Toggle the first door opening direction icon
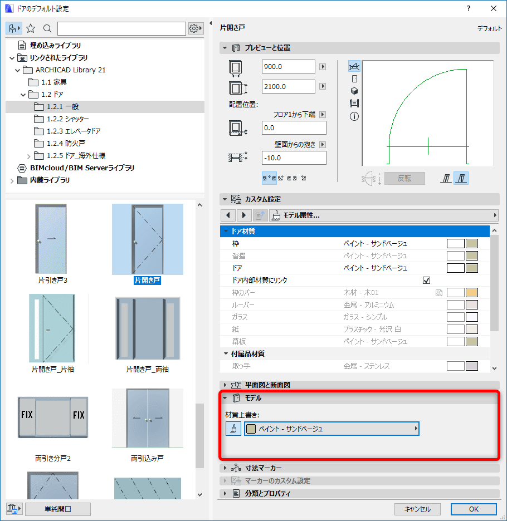The height and width of the screenshot is (521, 507). [x=446, y=179]
